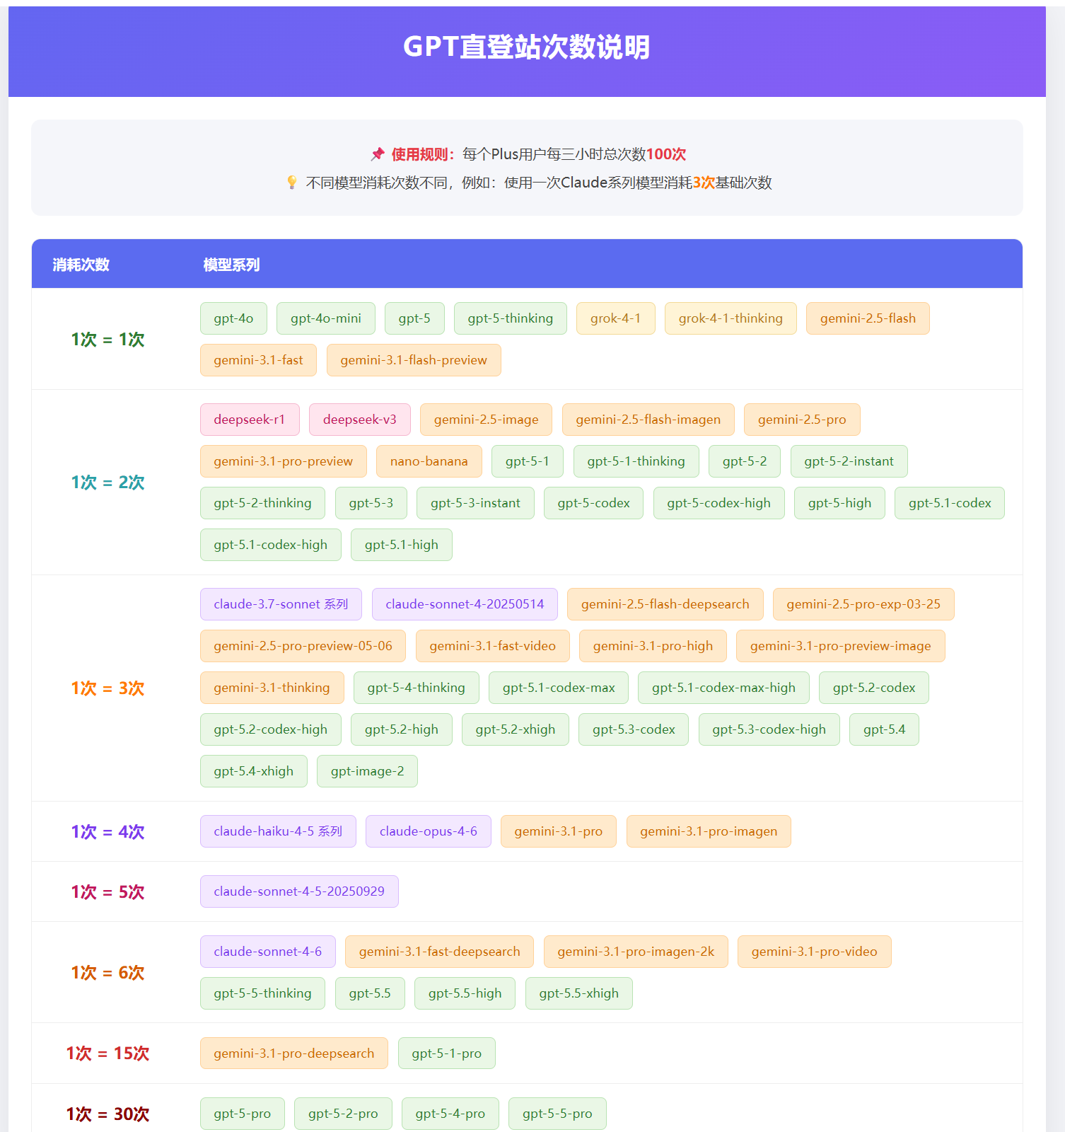Click the deepseek-v3 tag
The width and height of the screenshot is (1065, 1132).
coord(360,420)
